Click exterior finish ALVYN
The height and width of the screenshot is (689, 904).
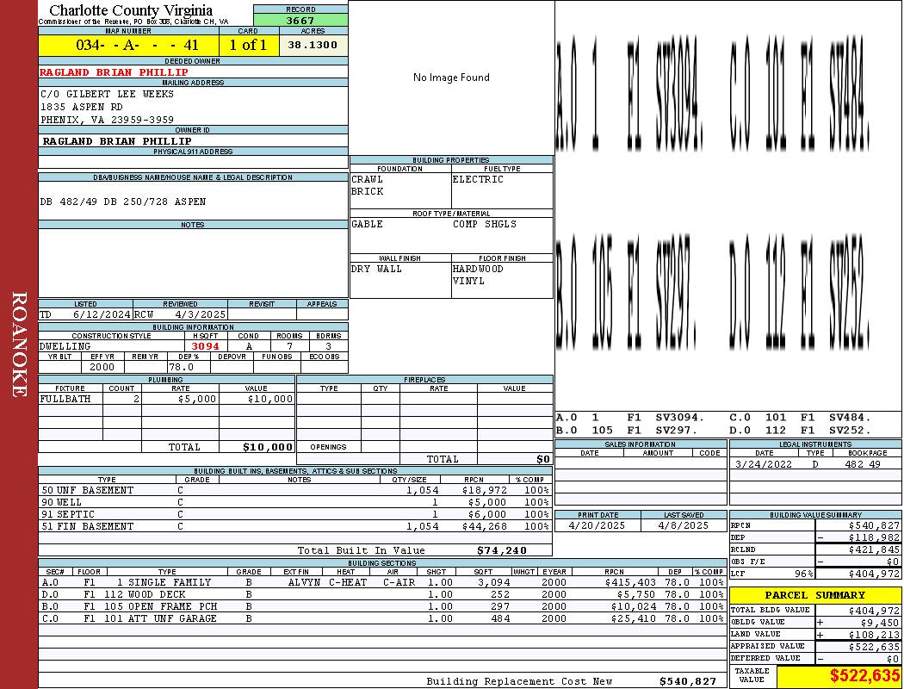304,582
